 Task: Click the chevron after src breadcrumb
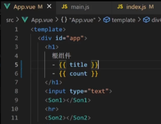click(17, 20)
